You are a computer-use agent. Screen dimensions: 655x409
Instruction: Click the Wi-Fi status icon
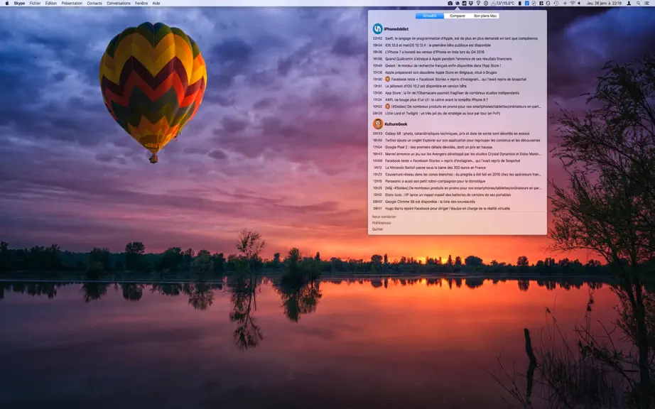573,3
